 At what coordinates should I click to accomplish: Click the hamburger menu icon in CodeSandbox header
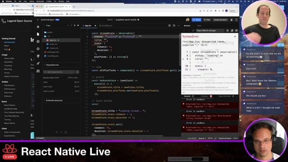click(38, 20)
